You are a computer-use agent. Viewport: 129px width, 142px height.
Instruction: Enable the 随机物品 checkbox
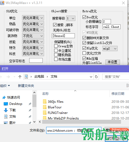click(x=56, y=55)
